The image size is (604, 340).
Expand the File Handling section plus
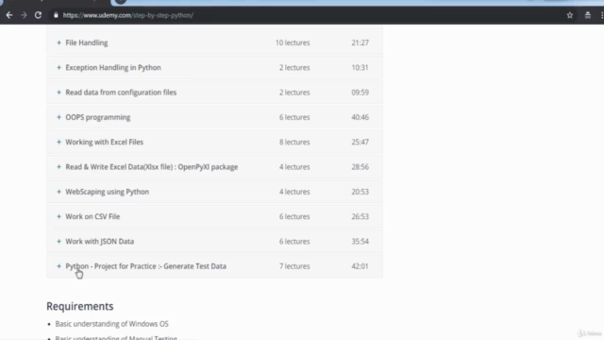point(59,42)
